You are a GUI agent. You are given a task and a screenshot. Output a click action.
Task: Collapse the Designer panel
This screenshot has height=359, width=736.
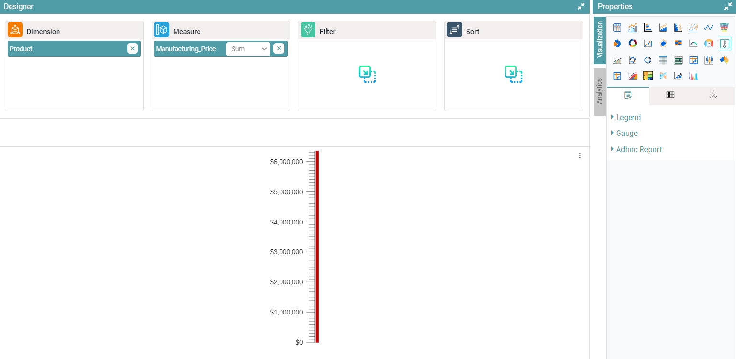pyautogui.click(x=581, y=6)
